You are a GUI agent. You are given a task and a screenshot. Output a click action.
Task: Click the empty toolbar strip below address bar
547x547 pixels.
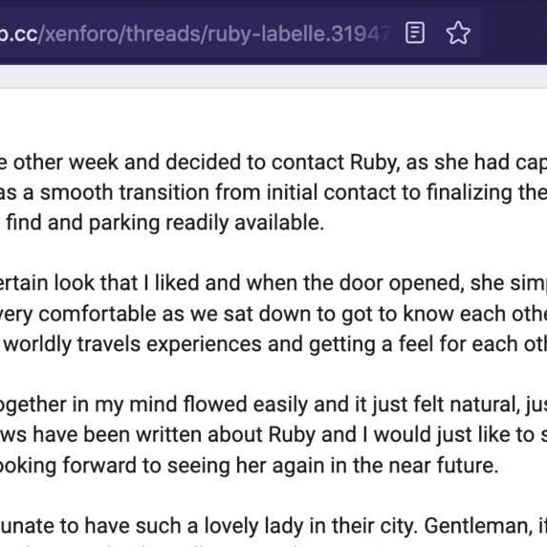(x=273, y=77)
